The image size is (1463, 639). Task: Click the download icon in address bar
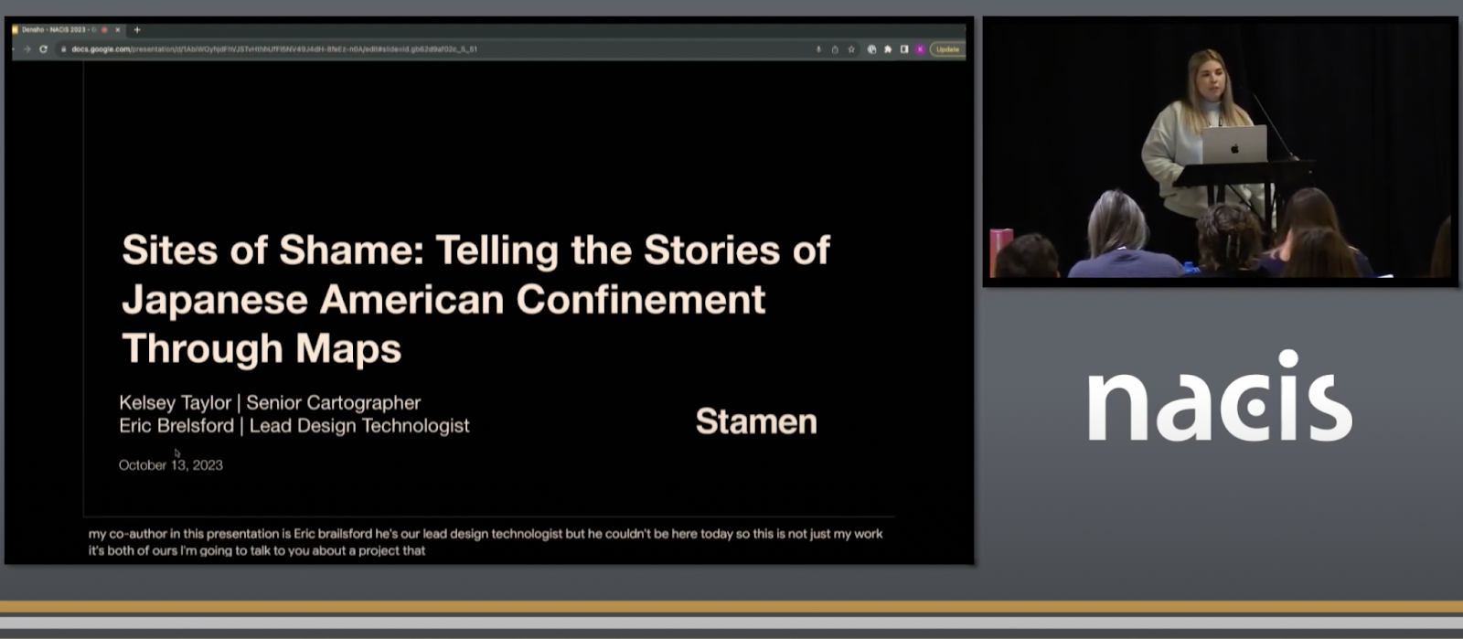coord(818,49)
